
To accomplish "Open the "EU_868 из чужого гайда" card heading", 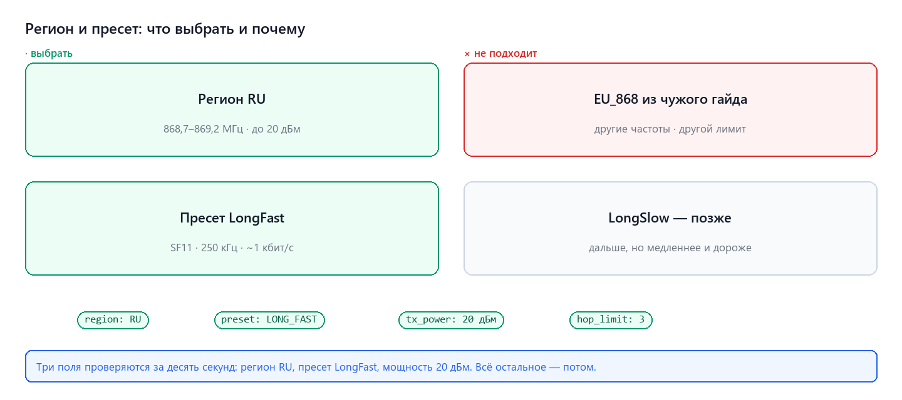I will [670, 99].
